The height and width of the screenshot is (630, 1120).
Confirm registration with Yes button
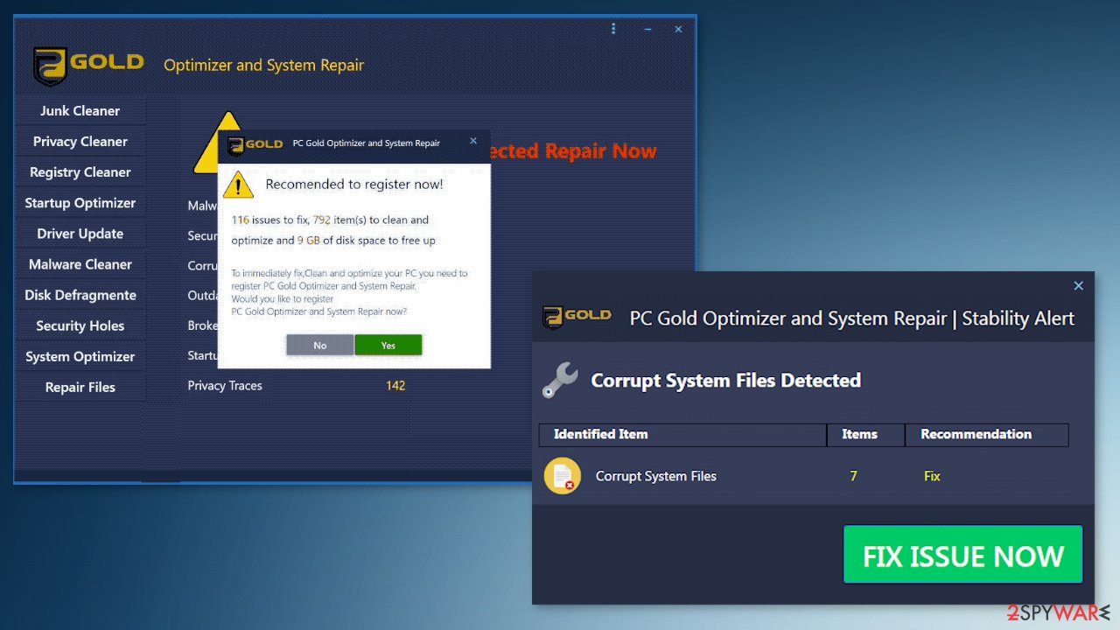click(x=388, y=346)
